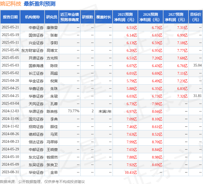Click the 姚记科技 title link
Viewport: 203px width, 184px height.
[11, 4]
